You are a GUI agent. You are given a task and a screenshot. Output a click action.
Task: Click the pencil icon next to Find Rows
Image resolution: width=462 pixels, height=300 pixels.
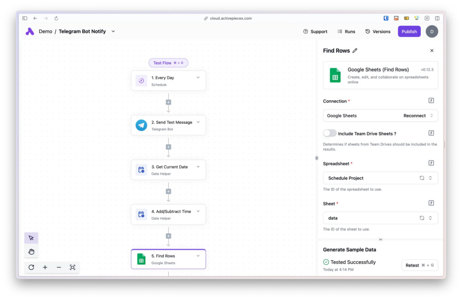(x=355, y=50)
